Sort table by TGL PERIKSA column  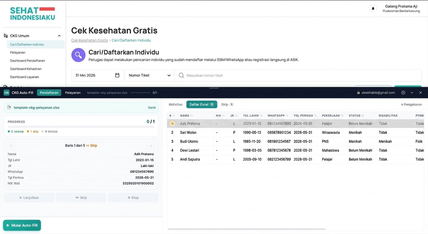[x=305, y=116]
